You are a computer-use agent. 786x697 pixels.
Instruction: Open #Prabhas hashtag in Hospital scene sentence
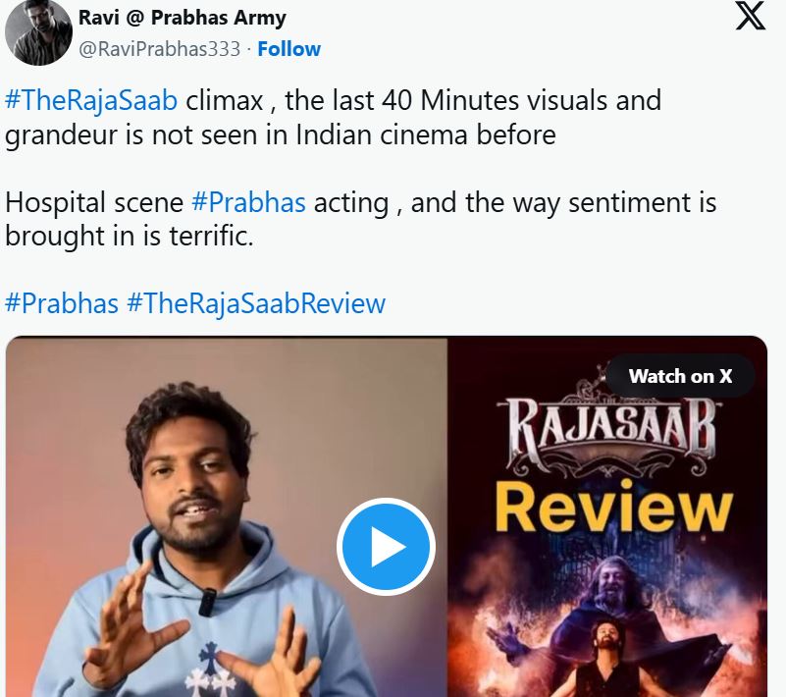coord(248,202)
